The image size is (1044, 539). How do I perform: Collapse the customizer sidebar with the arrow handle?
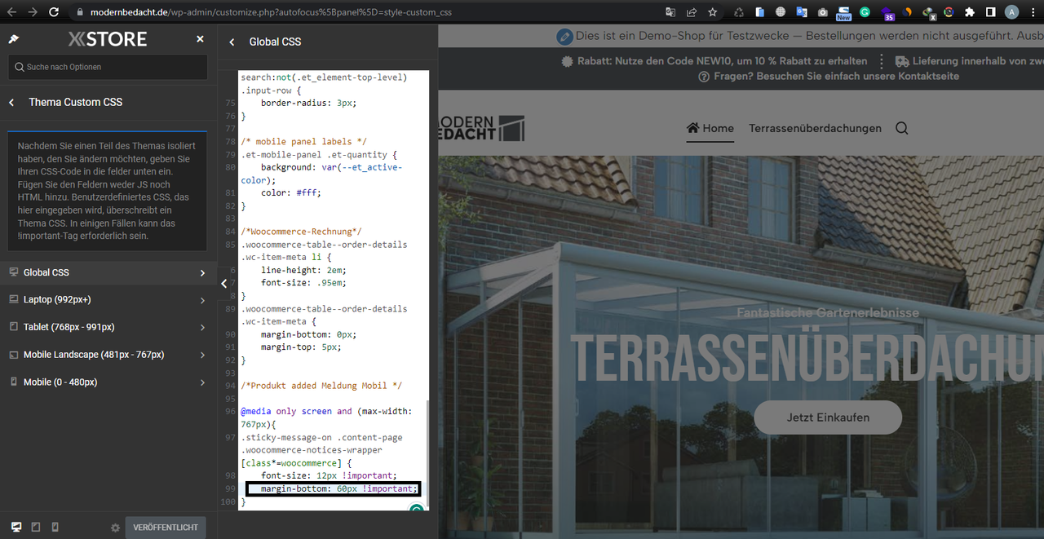(x=224, y=283)
